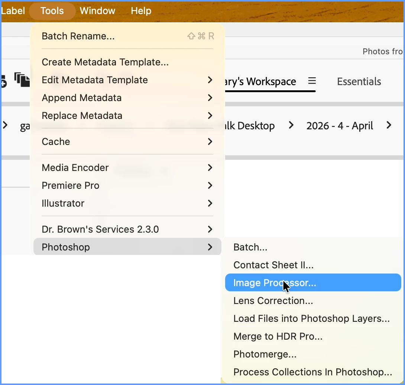Switch to the Essentials workspace
405x385 pixels.
(x=359, y=82)
